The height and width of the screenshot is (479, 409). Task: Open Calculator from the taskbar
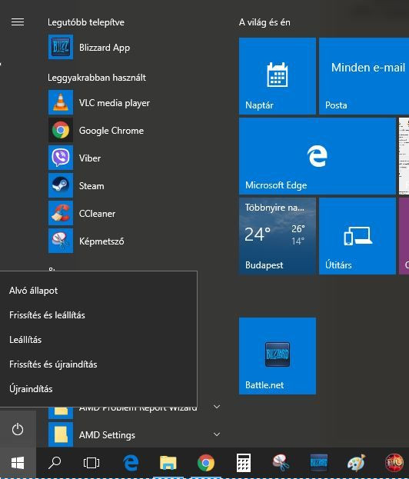[244, 463]
